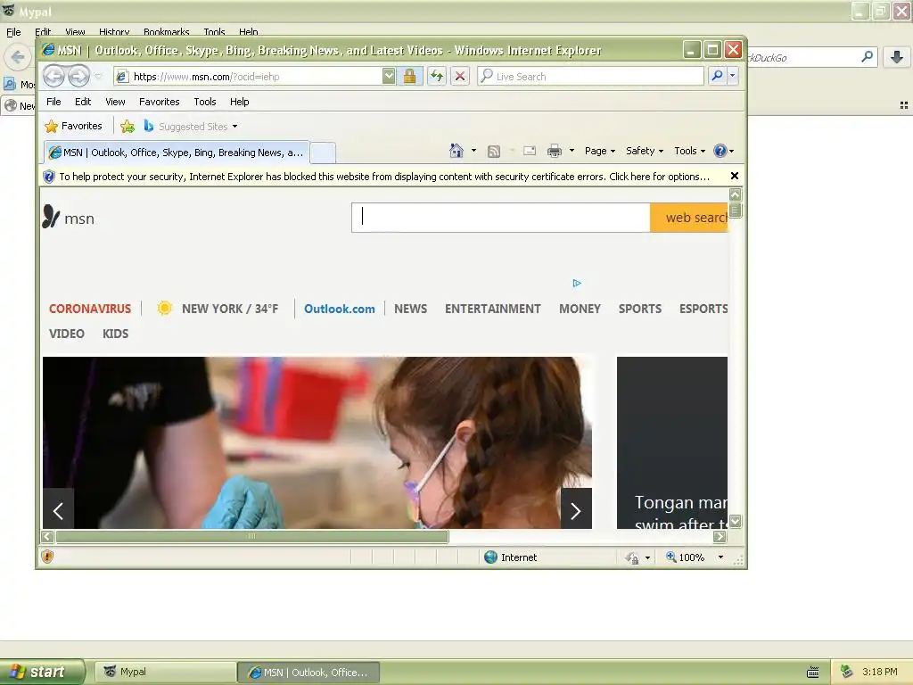Show the previous carousel slide
Viewport: 913px width, 685px height.
coord(58,511)
